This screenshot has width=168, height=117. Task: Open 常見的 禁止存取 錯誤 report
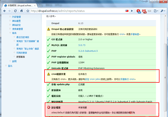tap(27, 49)
